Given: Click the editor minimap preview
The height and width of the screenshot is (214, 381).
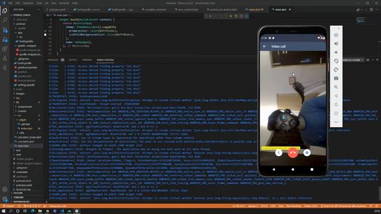Looking at the screenshot, I should point(361,21).
